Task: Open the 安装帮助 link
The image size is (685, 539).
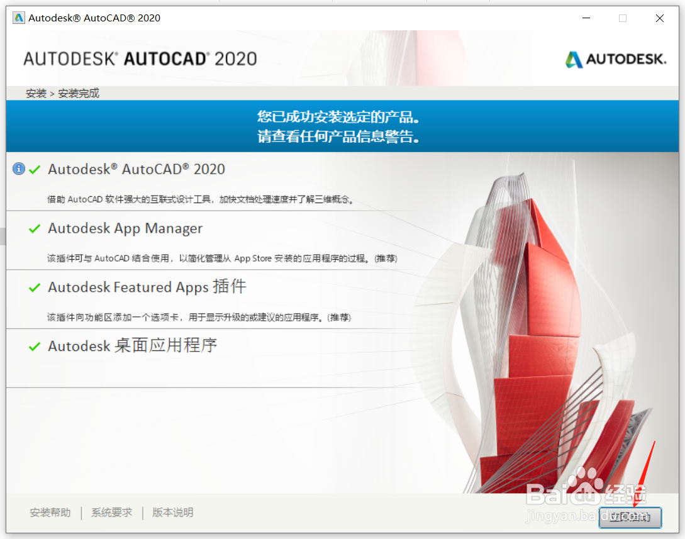Action: tap(50, 513)
